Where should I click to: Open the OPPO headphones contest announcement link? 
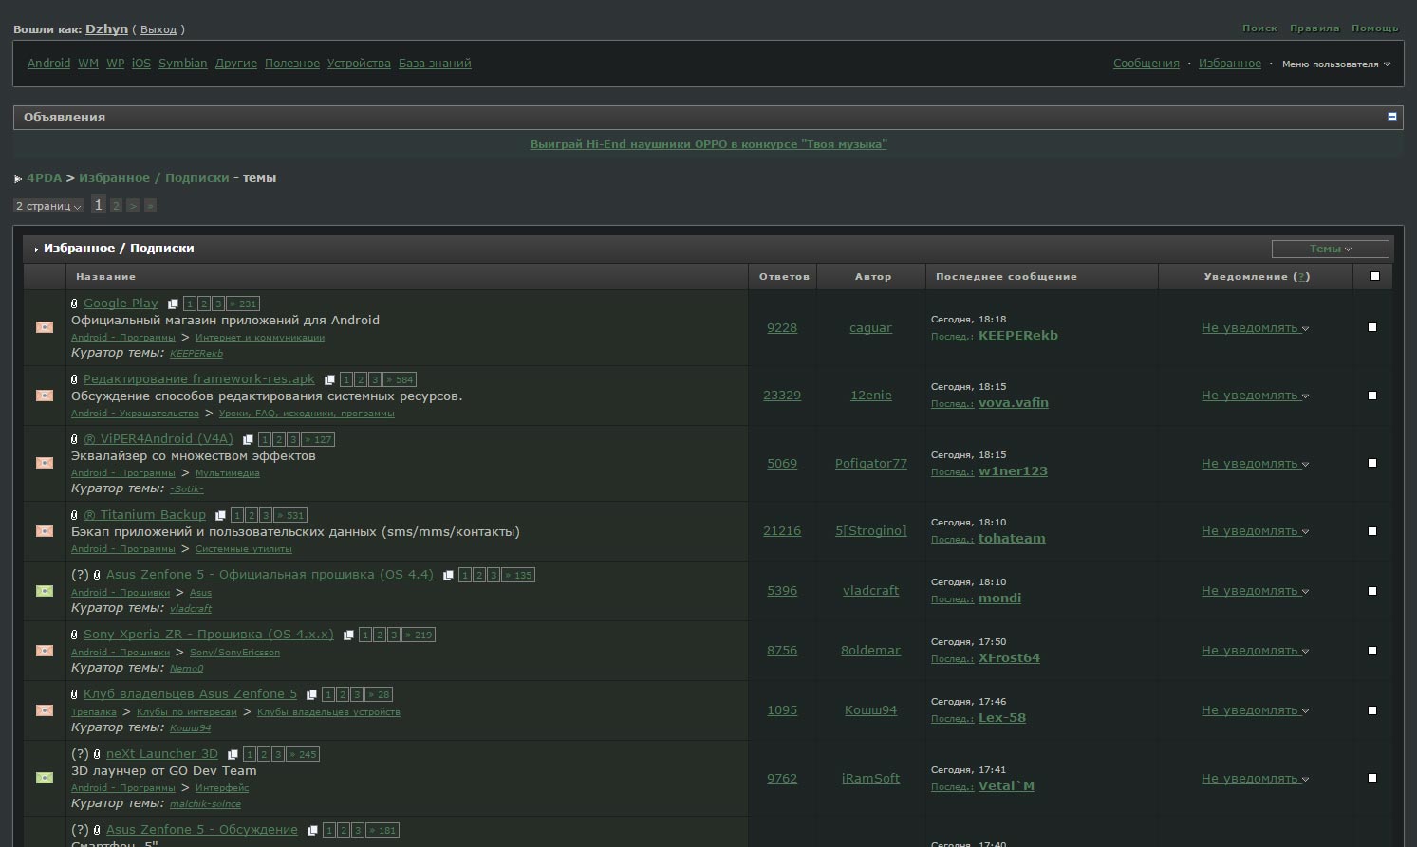click(x=708, y=144)
